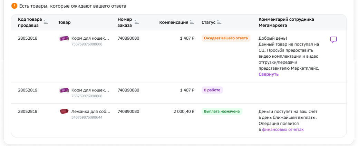Select SKU 548769876098644 under Лежанка
358x146 pixels.
tap(87, 117)
